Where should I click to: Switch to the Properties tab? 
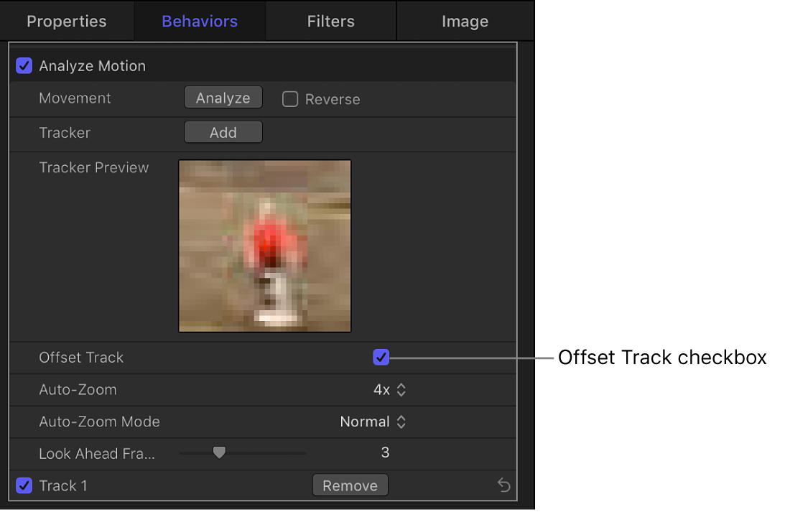point(66,22)
